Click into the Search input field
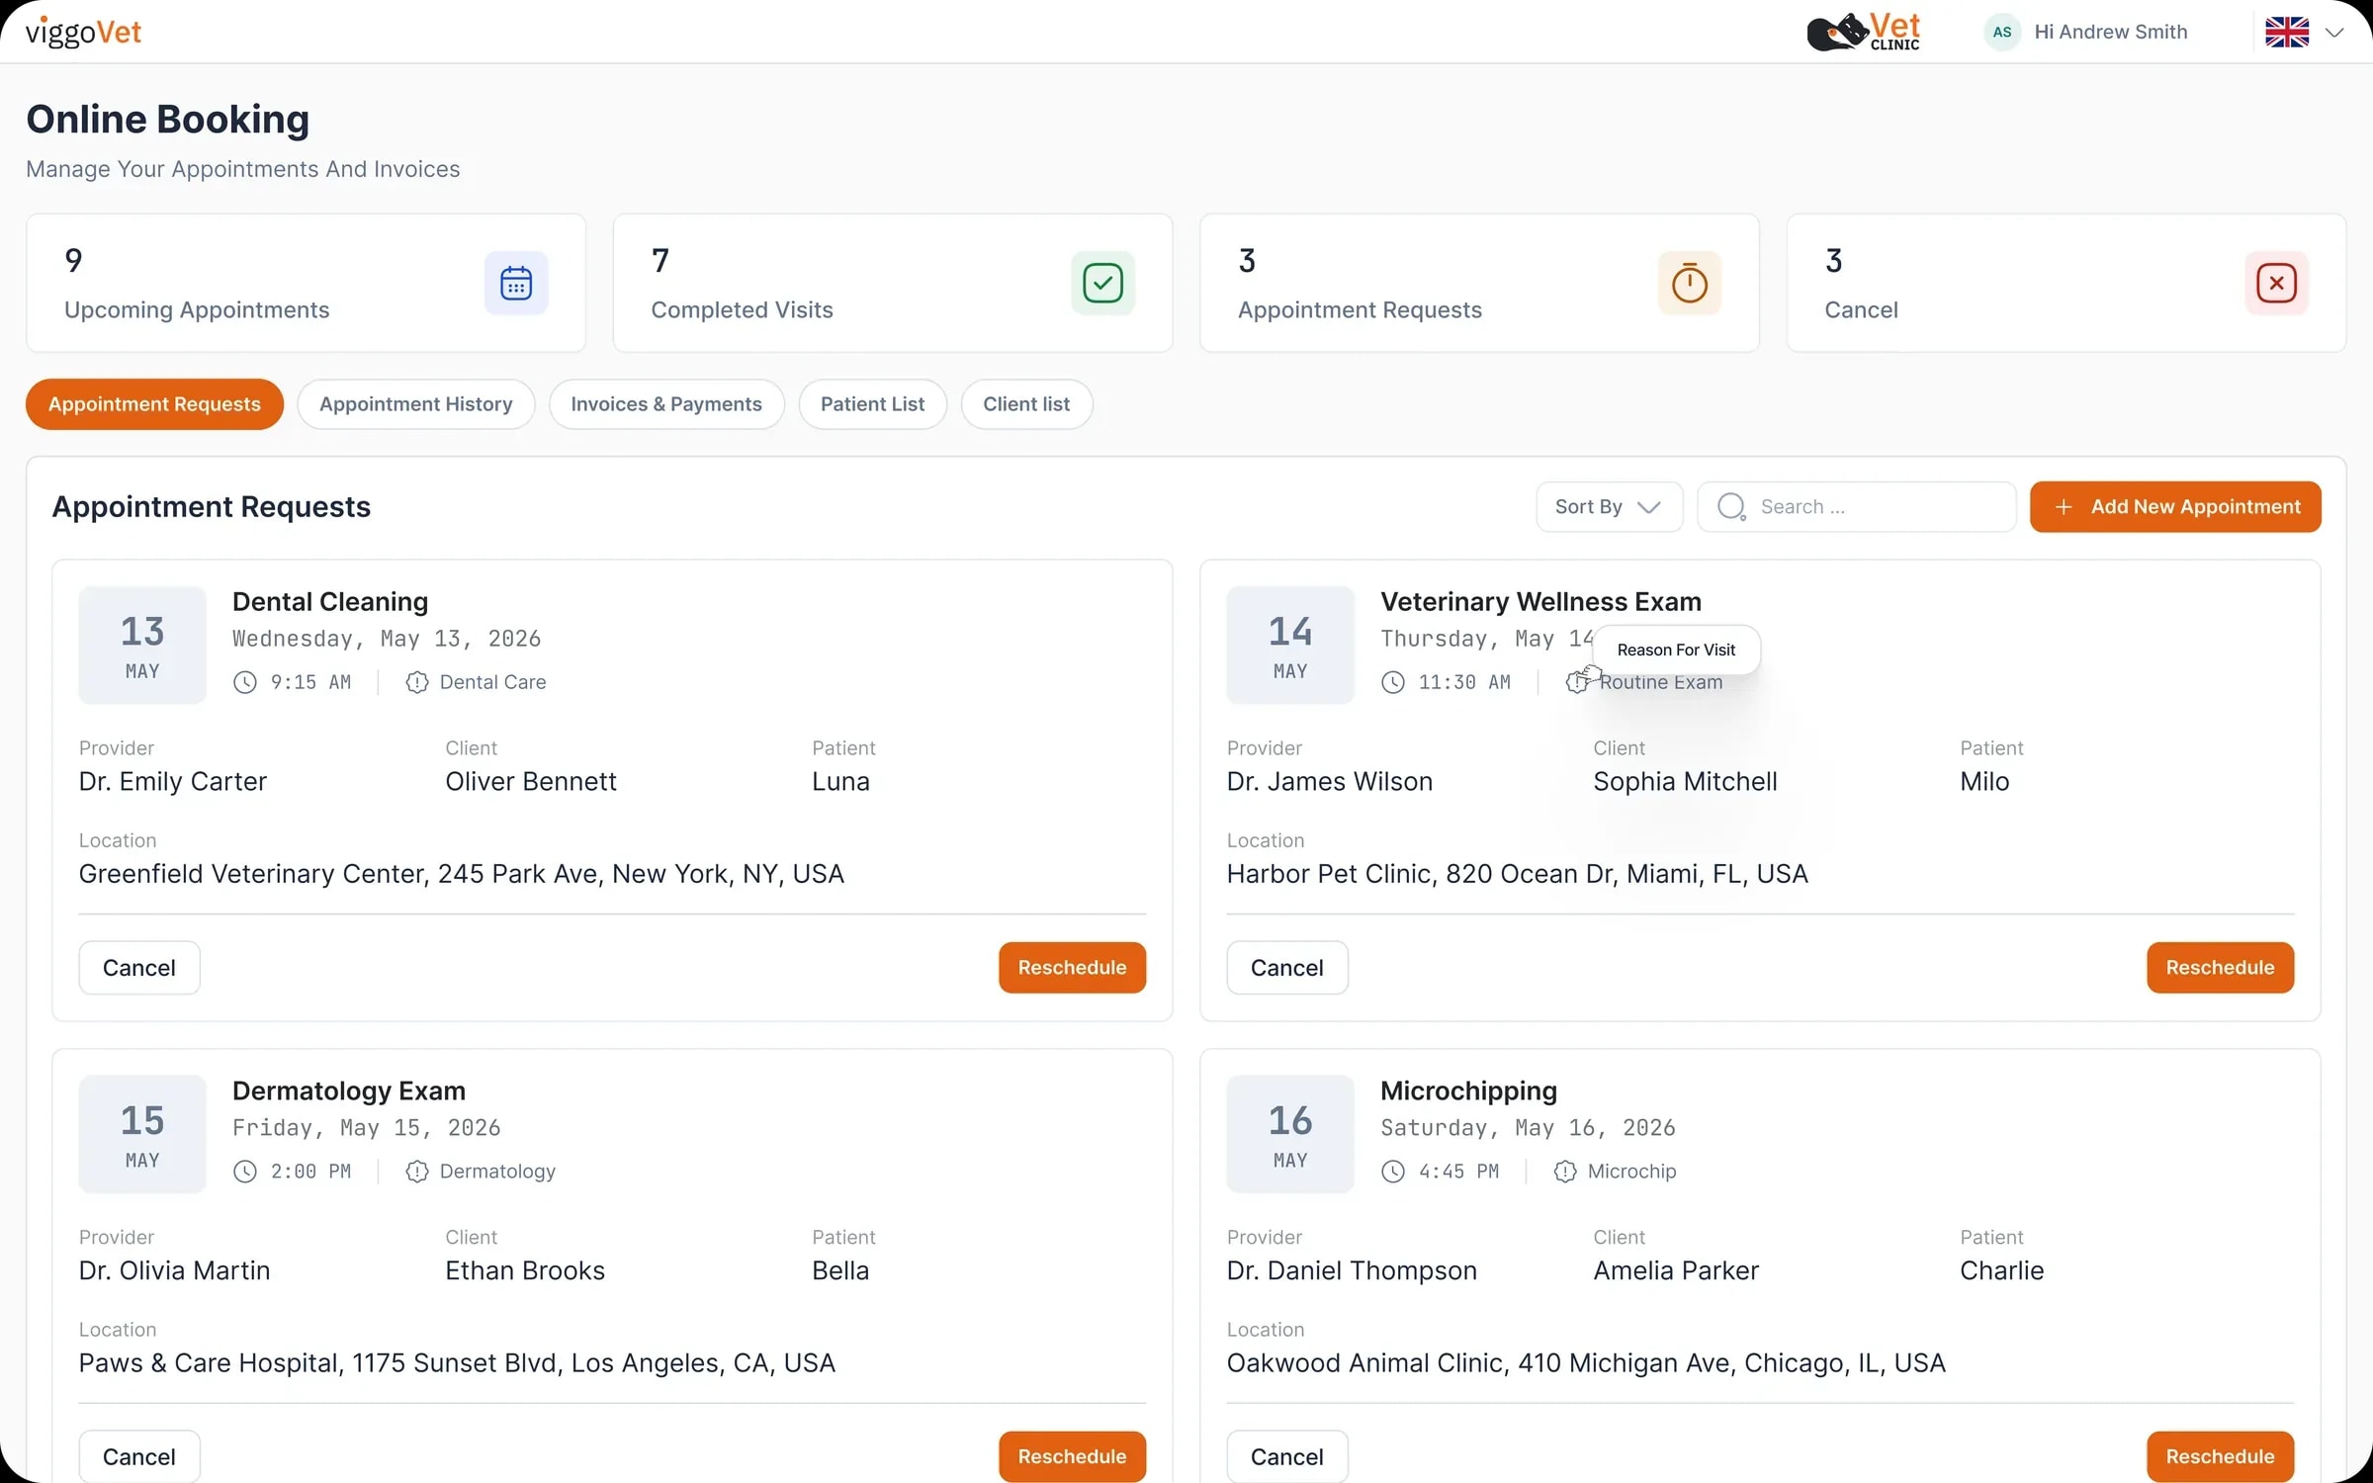Screen dimensions: 2373x1483 (1857, 507)
